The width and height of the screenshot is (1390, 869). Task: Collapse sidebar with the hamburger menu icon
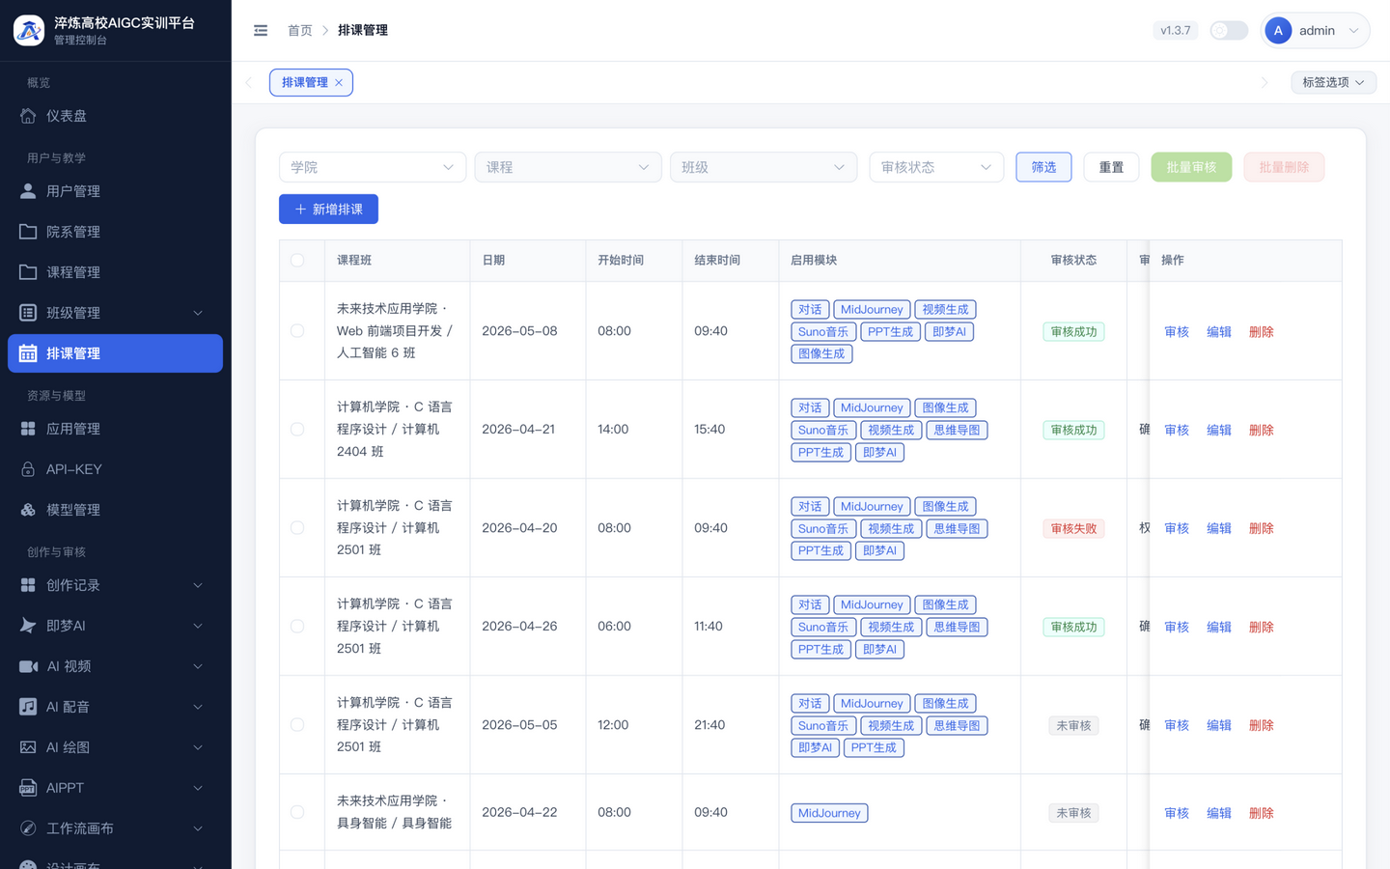click(261, 31)
